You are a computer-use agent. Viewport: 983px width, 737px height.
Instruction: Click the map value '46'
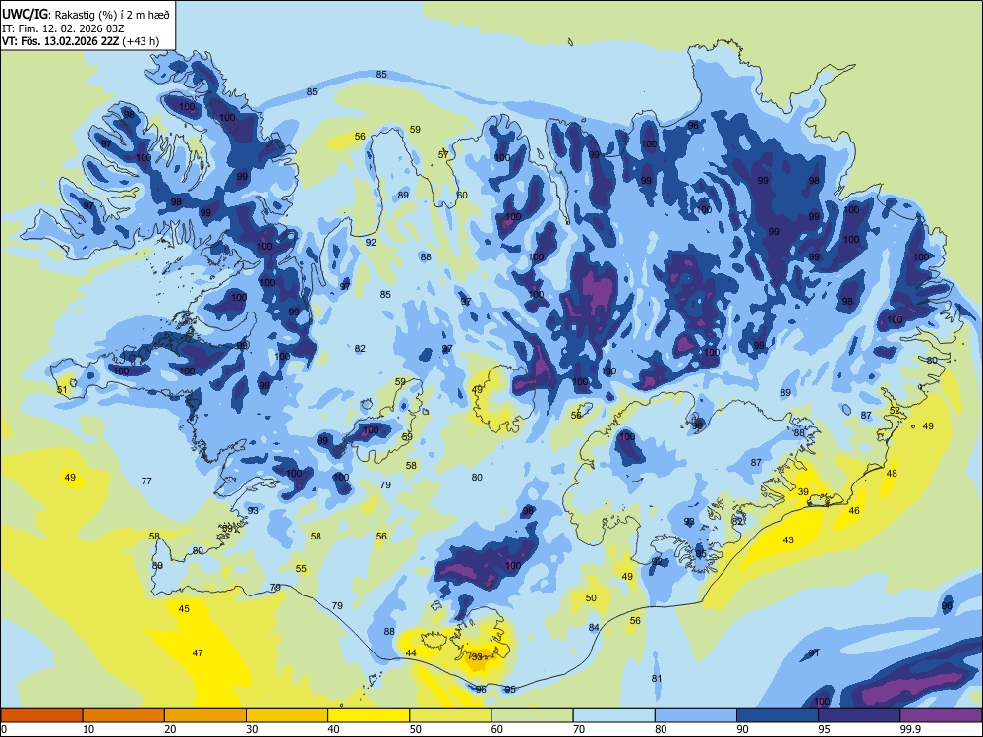(854, 511)
